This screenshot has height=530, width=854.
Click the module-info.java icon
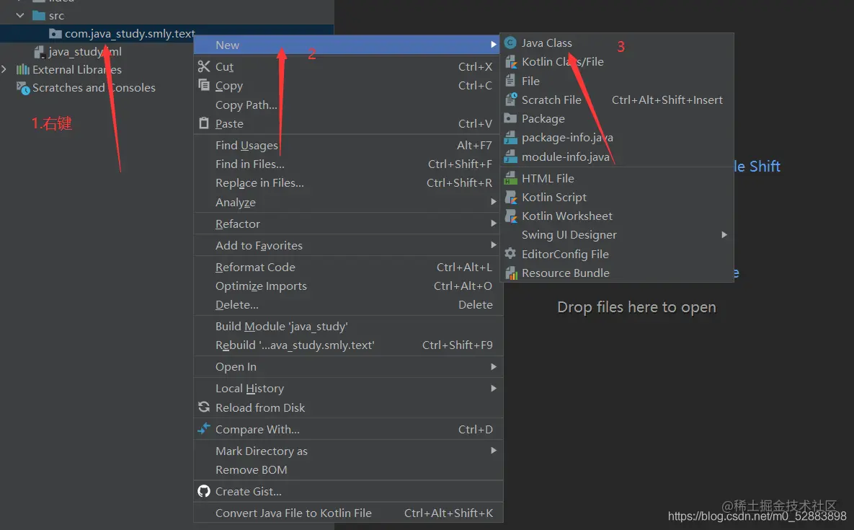[510, 156]
